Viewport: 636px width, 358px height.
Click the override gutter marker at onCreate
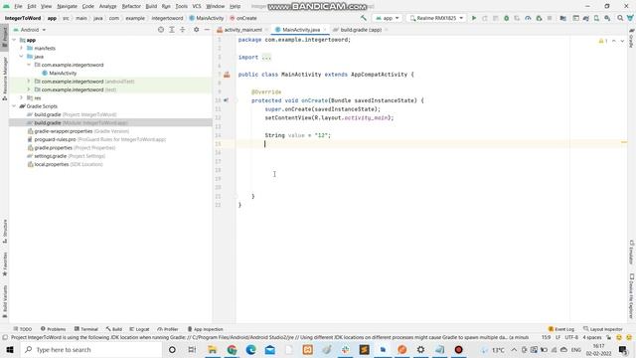[x=226, y=100]
